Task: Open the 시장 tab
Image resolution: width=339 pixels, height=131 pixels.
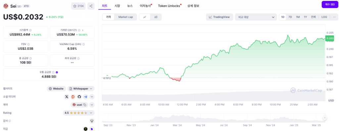Action: pyautogui.click(x=117, y=6)
